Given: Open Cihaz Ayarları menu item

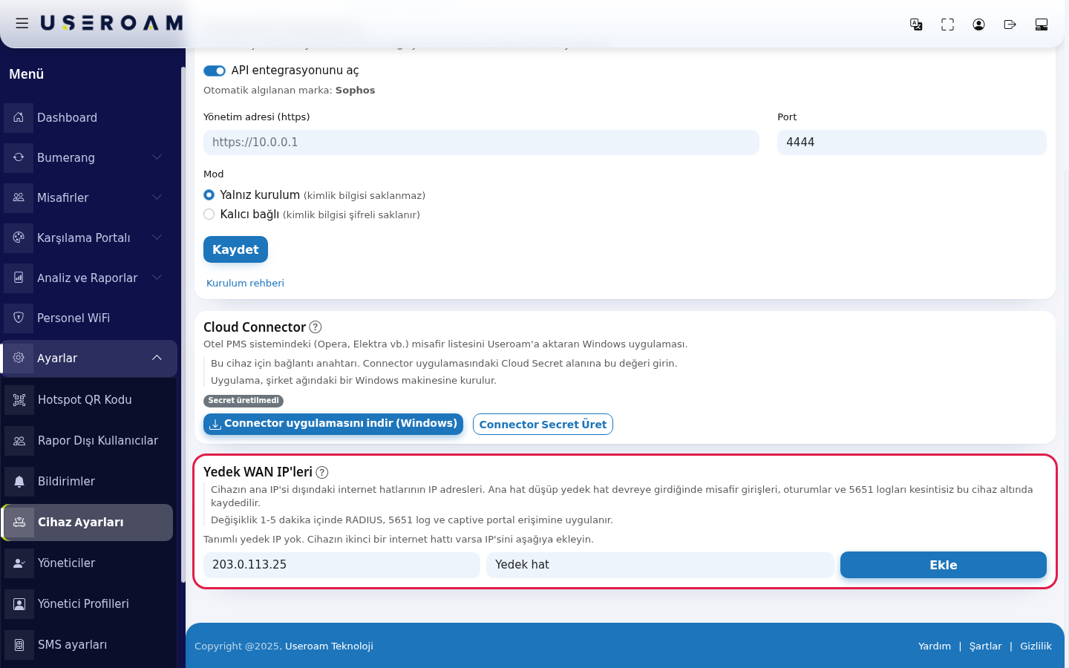Looking at the screenshot, I should [x=88, y=523].
